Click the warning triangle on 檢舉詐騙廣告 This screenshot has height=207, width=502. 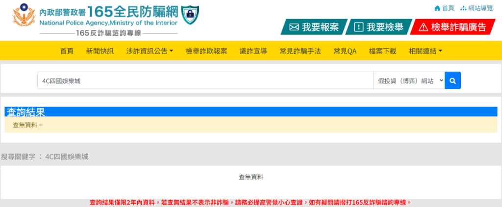(423, 27)
